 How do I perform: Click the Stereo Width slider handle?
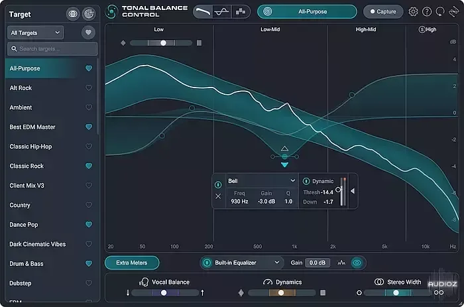[x=396, y=293]
